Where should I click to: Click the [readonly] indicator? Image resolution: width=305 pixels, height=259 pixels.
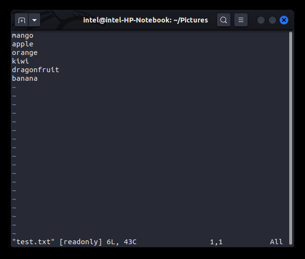click(80, 242)
